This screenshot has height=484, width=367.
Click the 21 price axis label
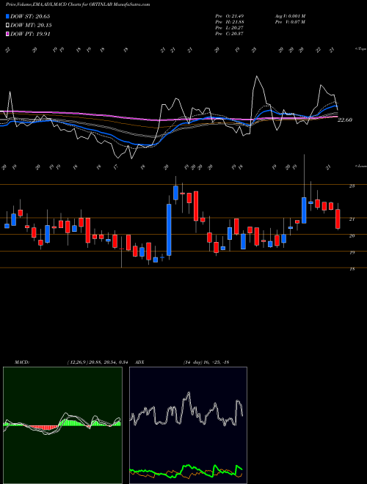coord(352,219)
